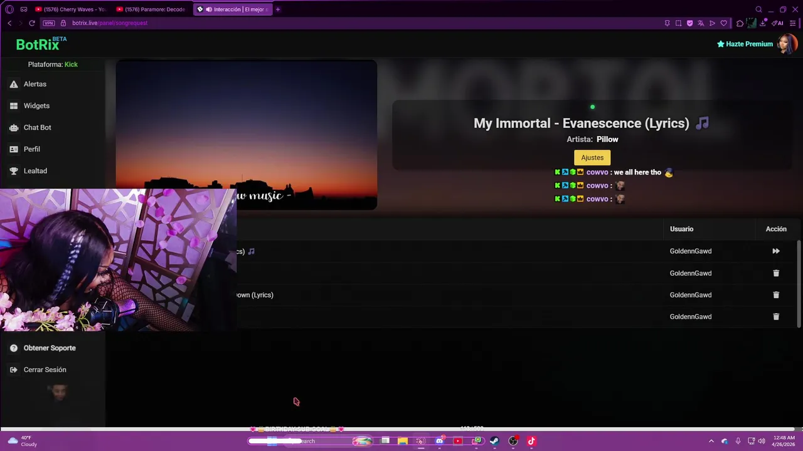Click the system tray volume icon
803x451 pixels.
[x=762, y=441]
